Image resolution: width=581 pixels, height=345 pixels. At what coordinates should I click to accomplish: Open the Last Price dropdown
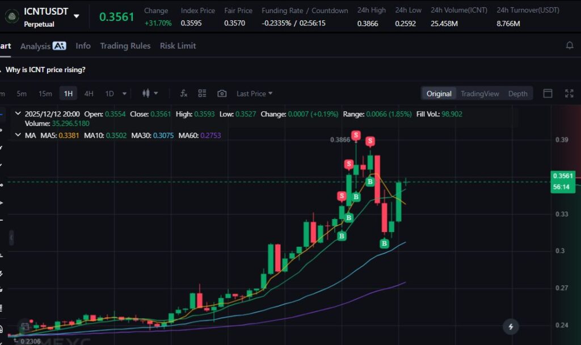click(254, 94)
